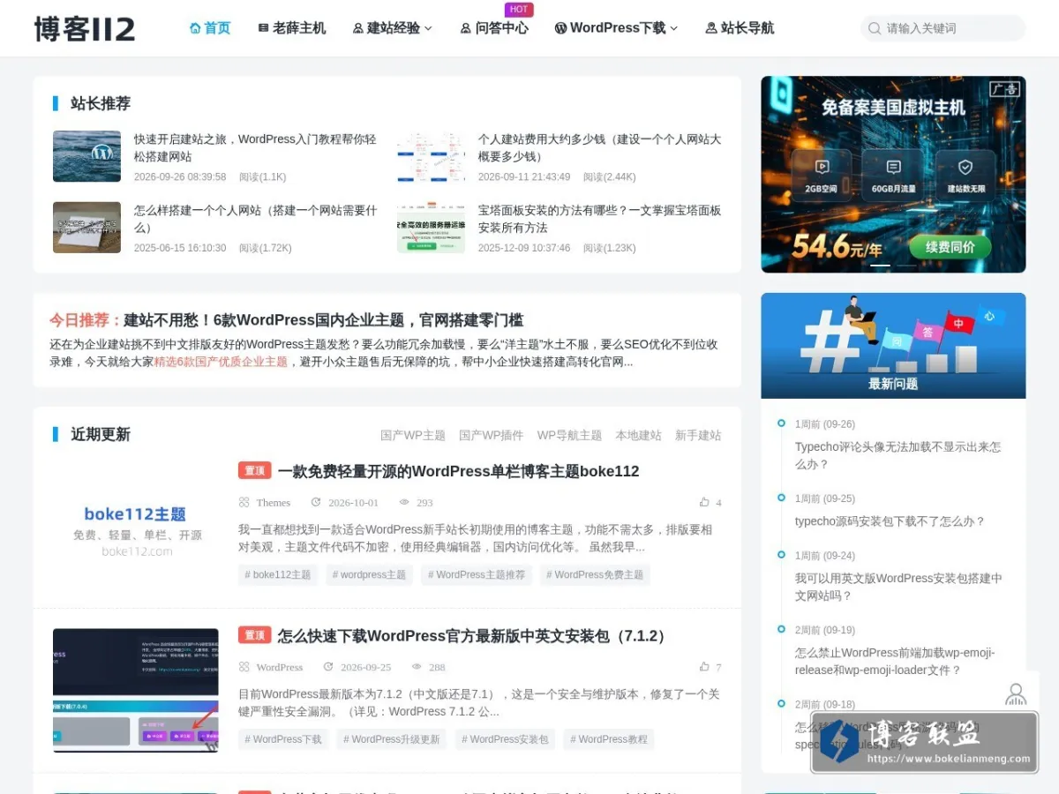Click 置顶 badge on boke112 theme post
Screen dimensions: 1059x794
(x=254, y=470)
